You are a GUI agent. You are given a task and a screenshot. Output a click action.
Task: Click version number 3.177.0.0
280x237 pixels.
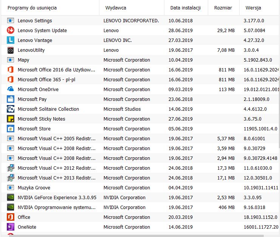(254, 20)
